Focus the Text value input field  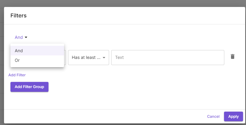[x=167, y=57]
